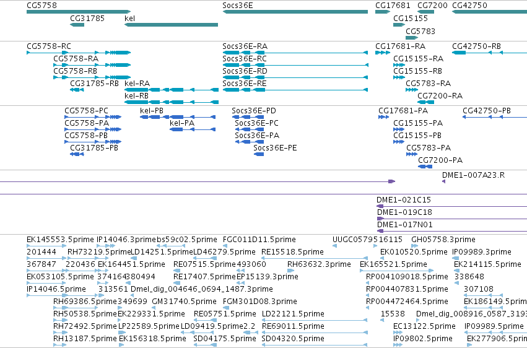Click transcript CG15155-RB
The width and height of the screenshot is (527, 348).
tap(399, 77)
